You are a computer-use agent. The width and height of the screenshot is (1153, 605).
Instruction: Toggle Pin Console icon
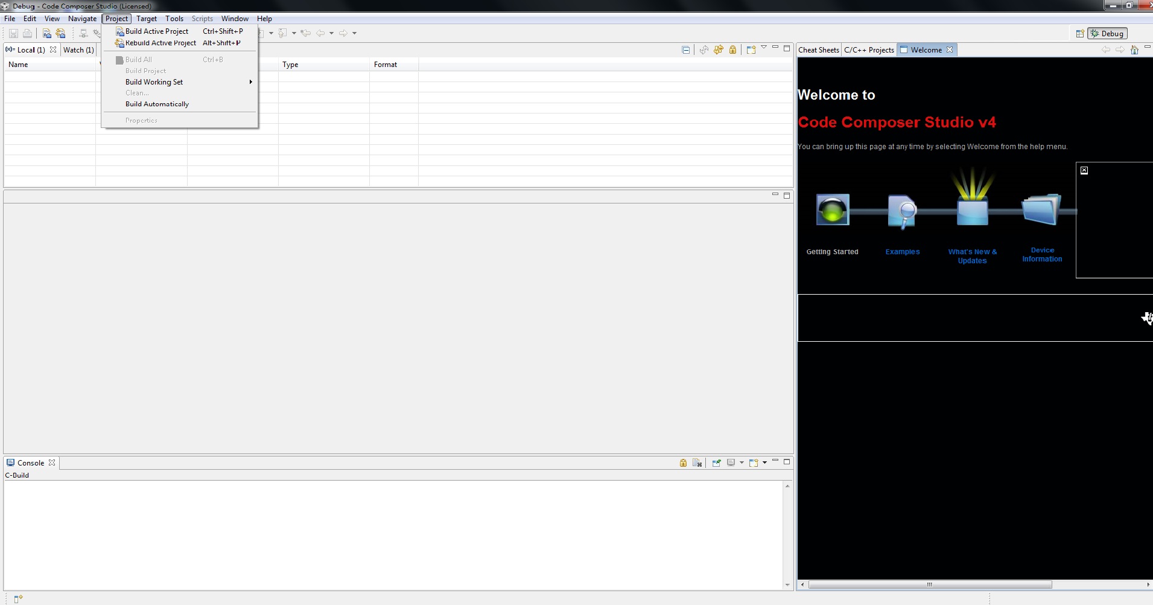click(716, 463)
